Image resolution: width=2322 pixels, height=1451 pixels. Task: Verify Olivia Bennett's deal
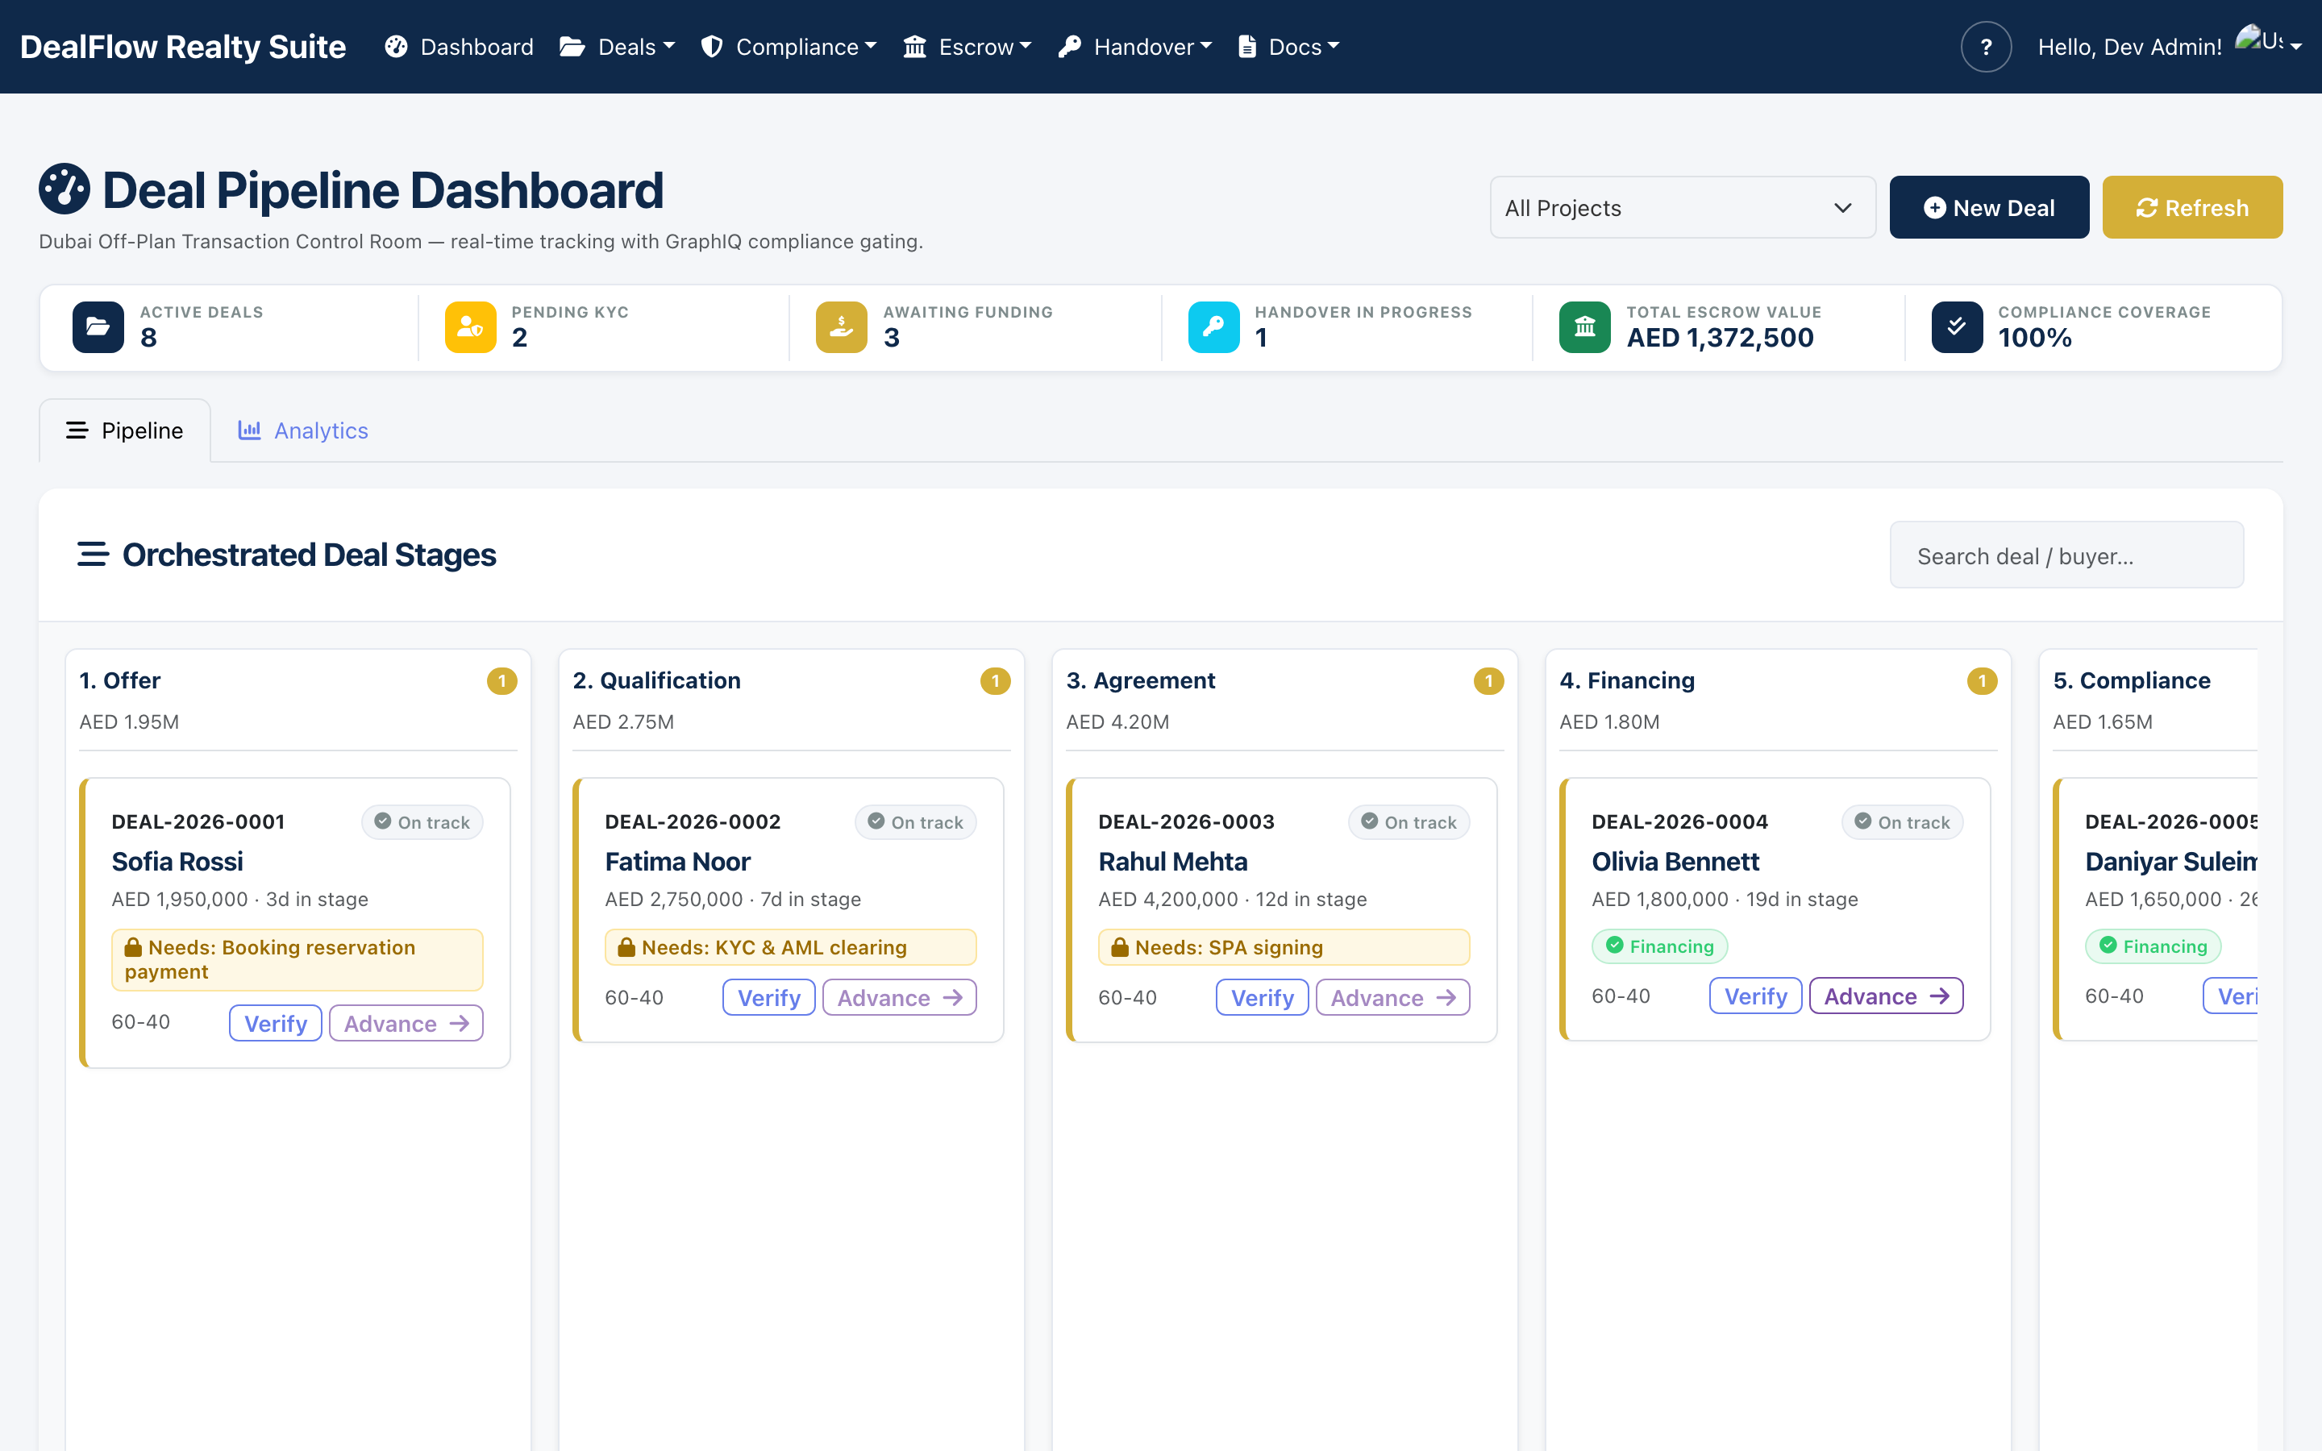tap(1755, 996)
